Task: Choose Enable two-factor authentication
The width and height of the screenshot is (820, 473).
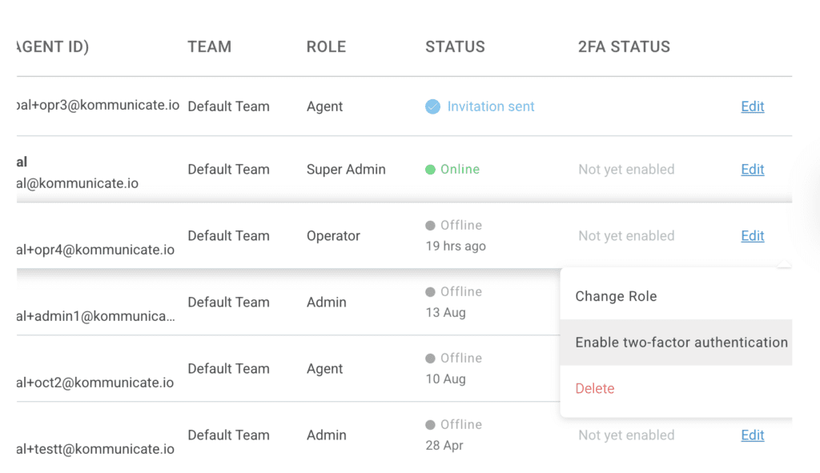Action: pyautogui.click(x=681, y=342)
